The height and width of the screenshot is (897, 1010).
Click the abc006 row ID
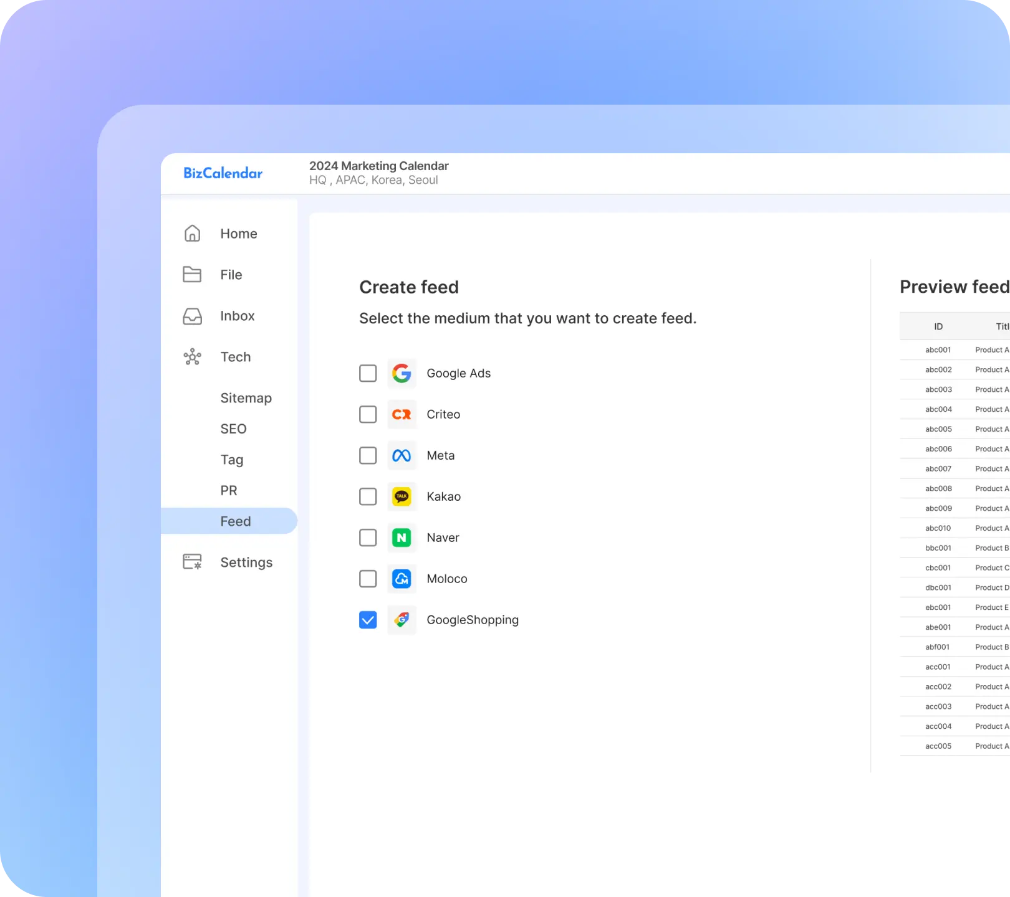pyautogui.click(x=938, y=448)
